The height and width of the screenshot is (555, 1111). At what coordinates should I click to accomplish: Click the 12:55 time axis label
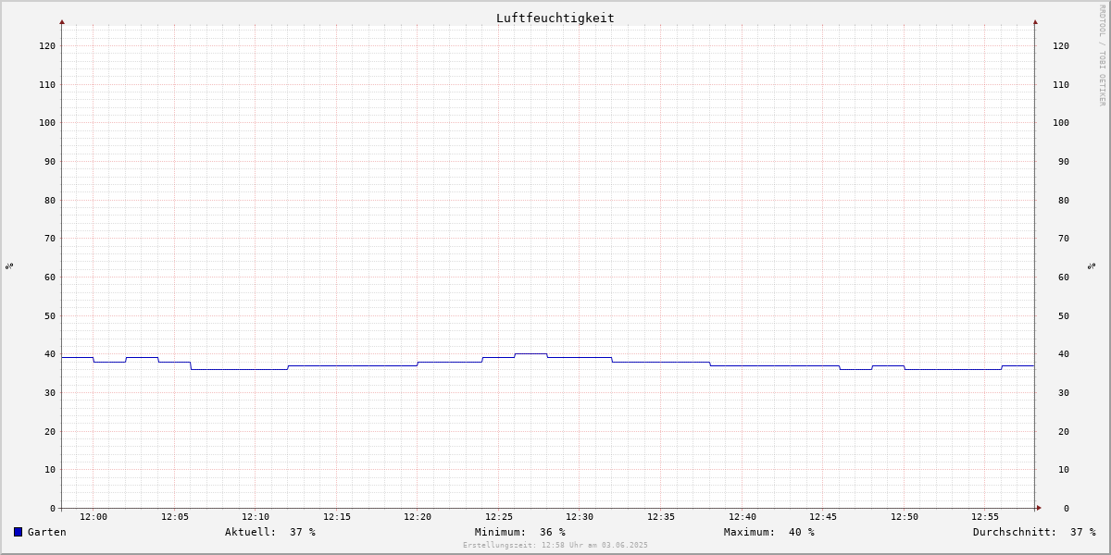point(985,516)
